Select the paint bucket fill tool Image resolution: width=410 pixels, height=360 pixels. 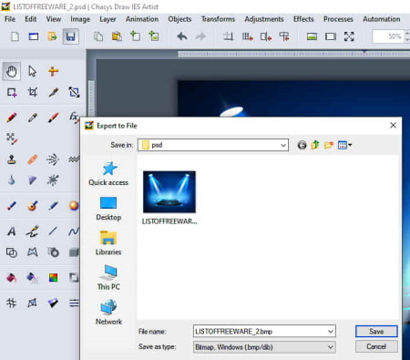12,278
